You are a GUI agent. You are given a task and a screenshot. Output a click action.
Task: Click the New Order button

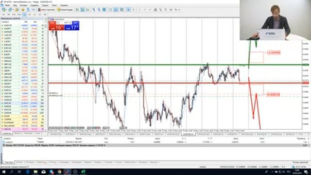coord(65,10)
